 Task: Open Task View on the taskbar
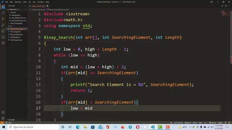[x=70, y=127]
